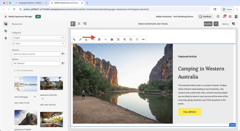Select the Parent component hierarchy icon

124,39
